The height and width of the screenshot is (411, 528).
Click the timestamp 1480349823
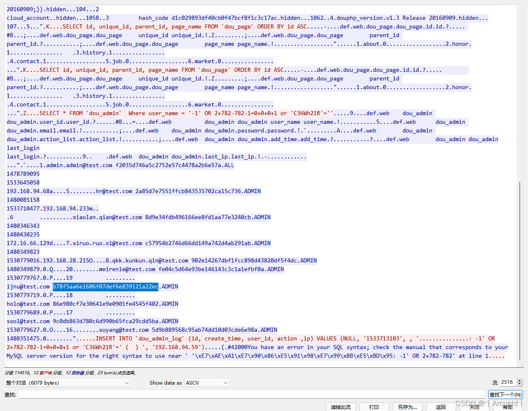[23, 252]
